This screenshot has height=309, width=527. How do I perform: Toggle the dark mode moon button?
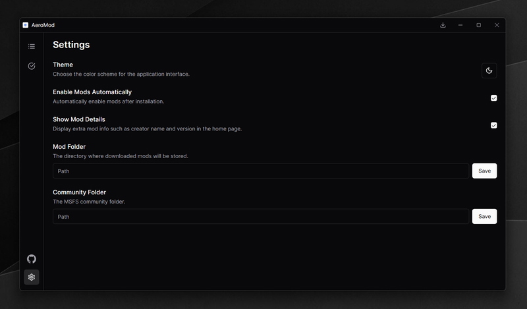(x=489, y=70)
